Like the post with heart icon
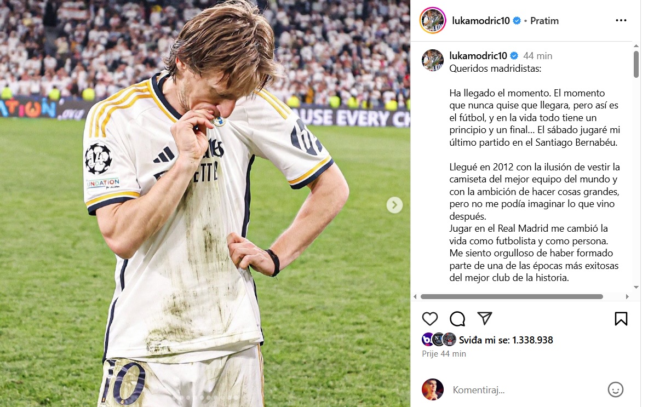 pyautogui.click(x=430, y=319)
